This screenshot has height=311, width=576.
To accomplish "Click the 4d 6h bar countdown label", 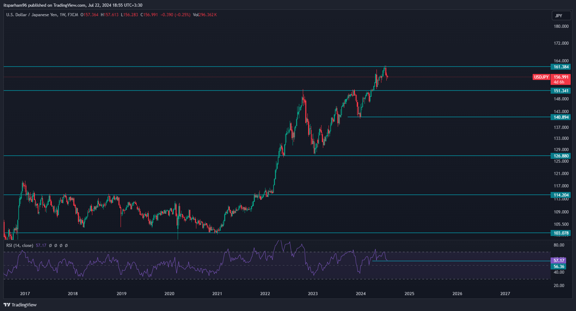I will point(559,82).
